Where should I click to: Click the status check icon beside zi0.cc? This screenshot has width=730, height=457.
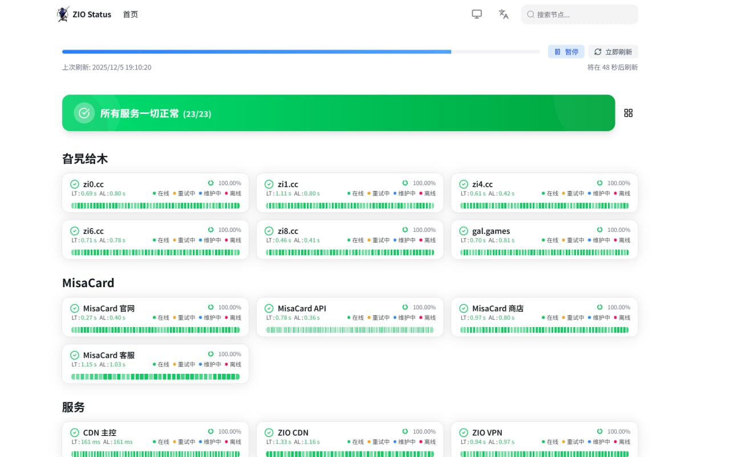click(x=75, y=184)
